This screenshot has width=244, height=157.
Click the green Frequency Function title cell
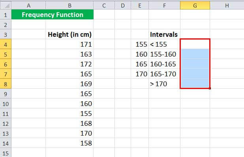click(x=53, y=15)
